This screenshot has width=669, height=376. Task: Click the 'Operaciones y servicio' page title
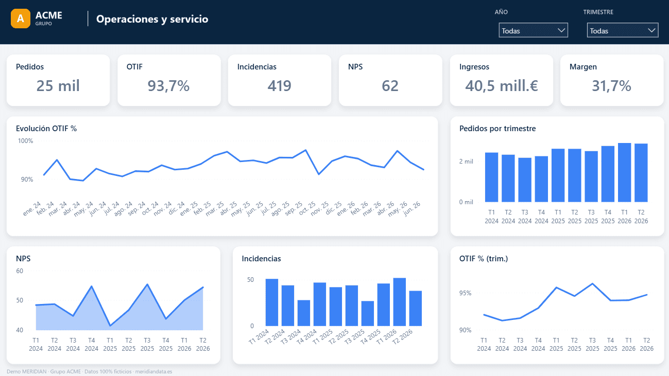pyautogui.click(x=152, y=19)
